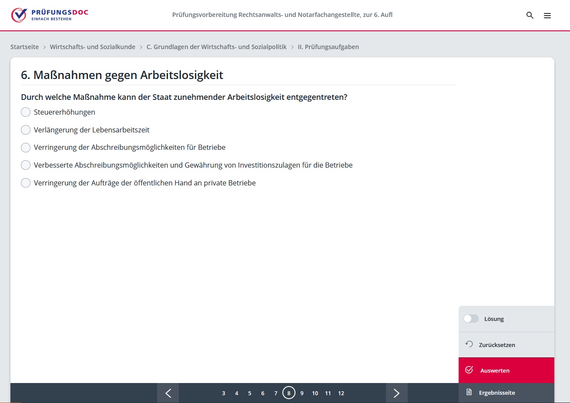The image size is (570, 403).
Task: Select the Steuererhöhungen radio option
Action: pos(26,112)
